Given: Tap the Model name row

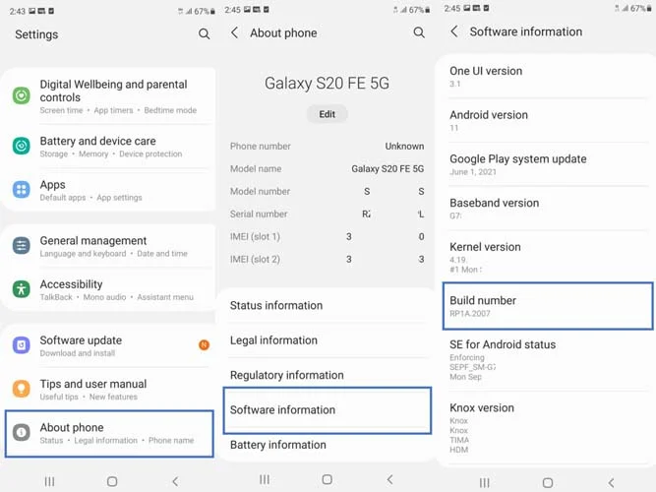Looking at the screenshot, I should pyautogui.click(x=328, y=168).
